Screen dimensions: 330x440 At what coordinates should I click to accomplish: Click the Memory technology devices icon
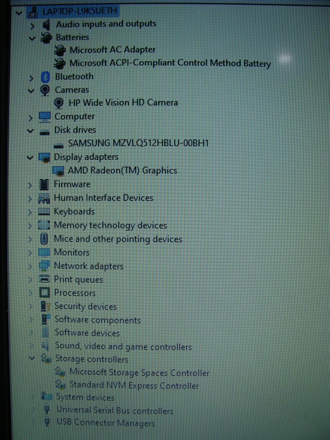point(44,225)
